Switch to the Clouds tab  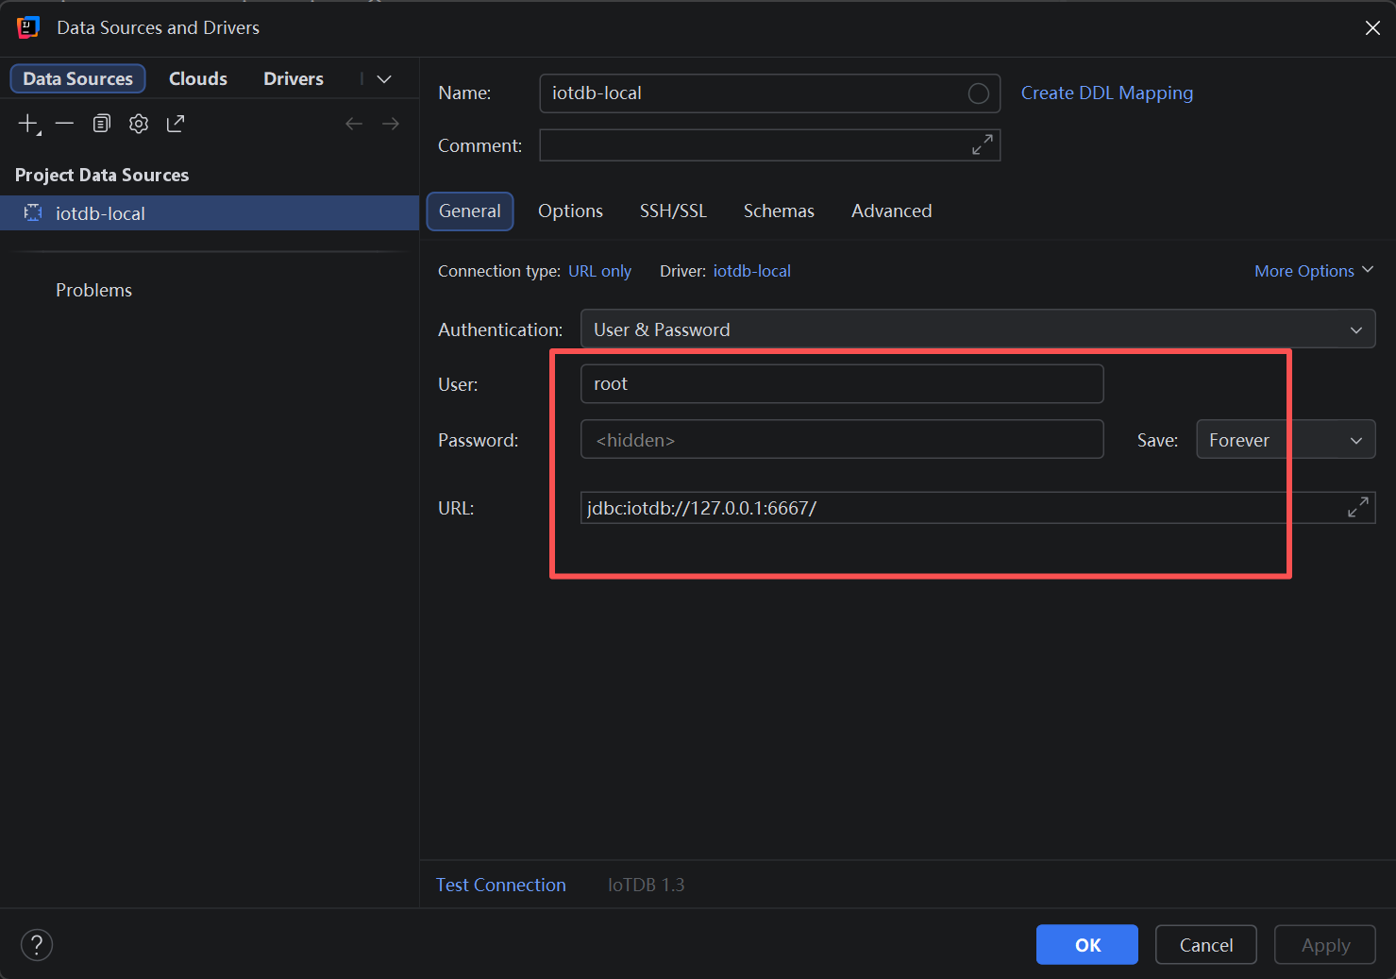198,78
